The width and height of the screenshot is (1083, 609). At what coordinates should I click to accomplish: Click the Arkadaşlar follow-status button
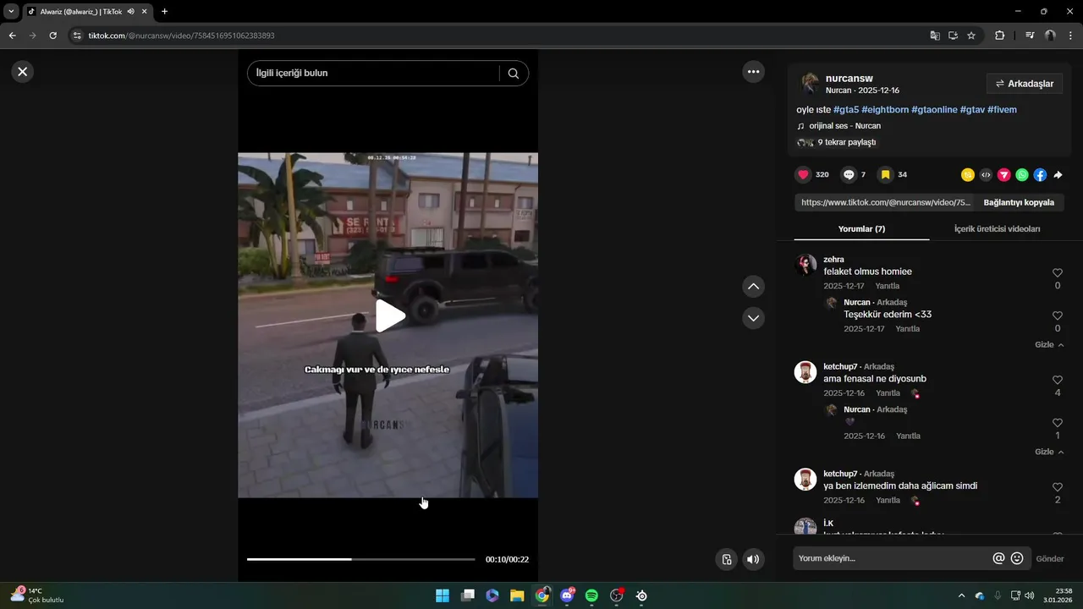point(1025,84)
